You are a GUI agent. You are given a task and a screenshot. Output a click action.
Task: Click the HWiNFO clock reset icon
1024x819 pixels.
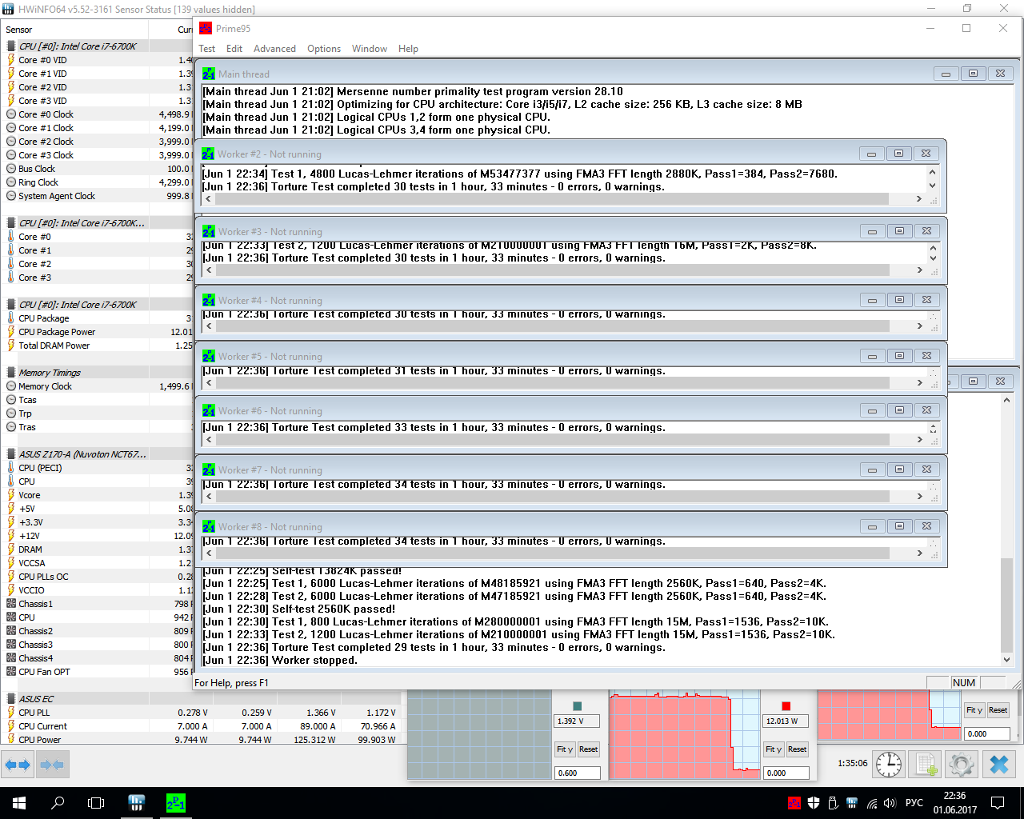coord(889,764)
